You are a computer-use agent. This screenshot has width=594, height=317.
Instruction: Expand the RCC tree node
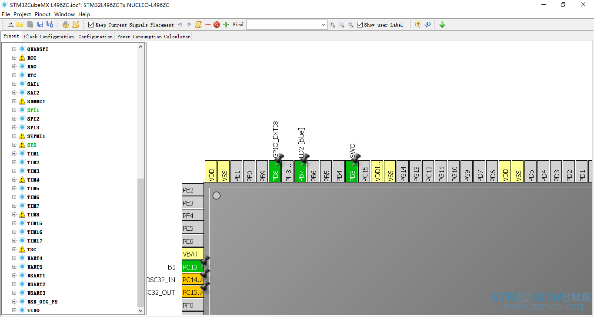coord(14,58)
